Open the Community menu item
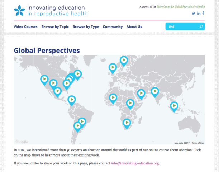This screenshot has width=219, height=172. pos(113,27)
